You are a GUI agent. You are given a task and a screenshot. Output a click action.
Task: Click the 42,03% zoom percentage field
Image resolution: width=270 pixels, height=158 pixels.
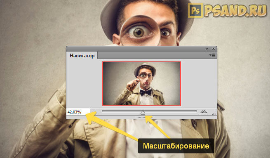coord(78,112)
